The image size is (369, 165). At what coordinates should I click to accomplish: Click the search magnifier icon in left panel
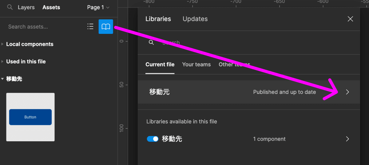pos(10,7)
